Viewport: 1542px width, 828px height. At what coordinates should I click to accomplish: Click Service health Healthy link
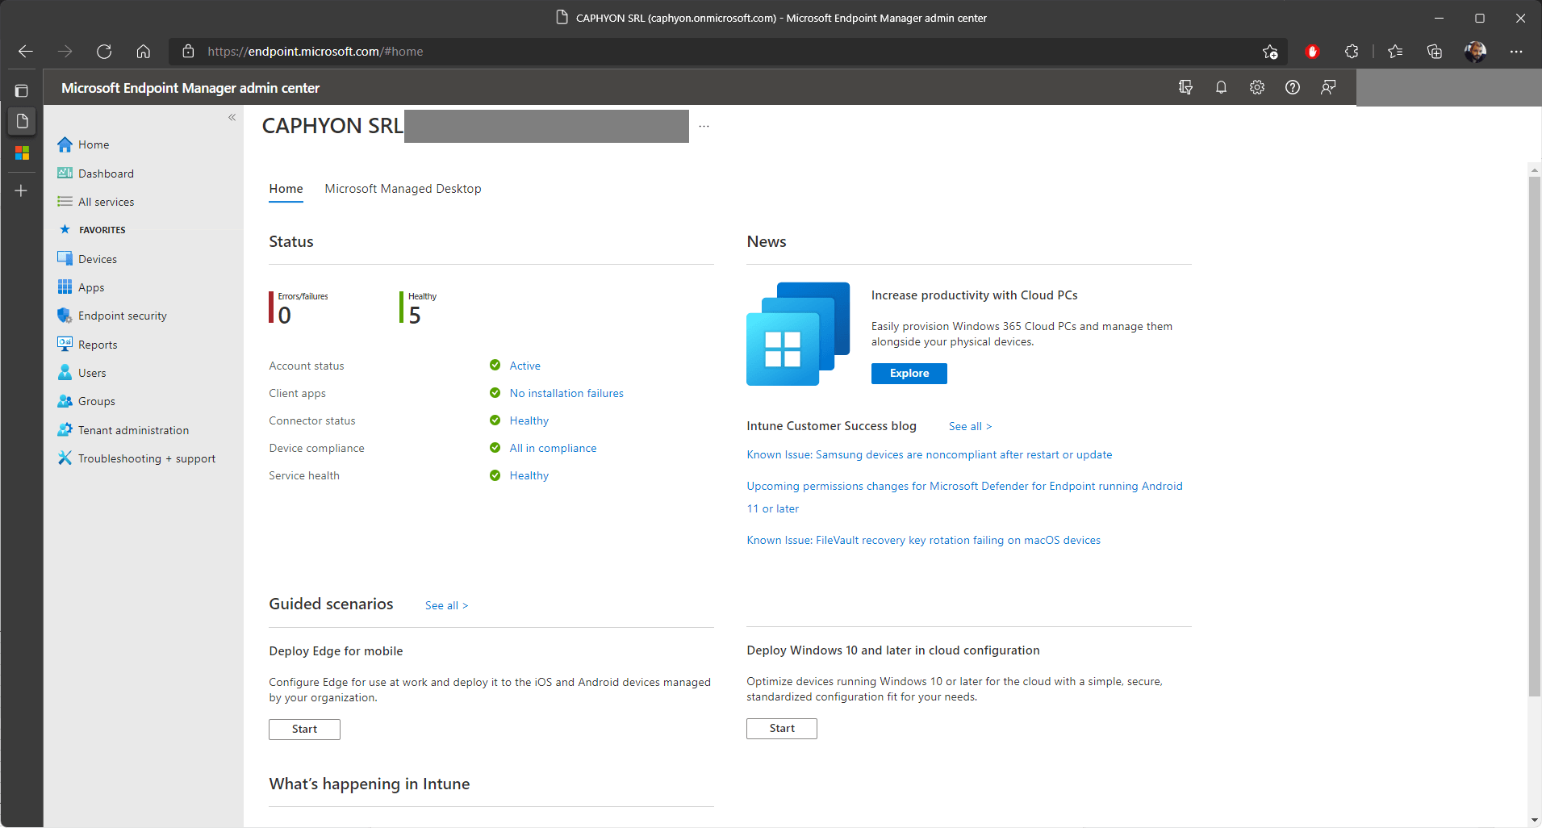coord(529,475)
